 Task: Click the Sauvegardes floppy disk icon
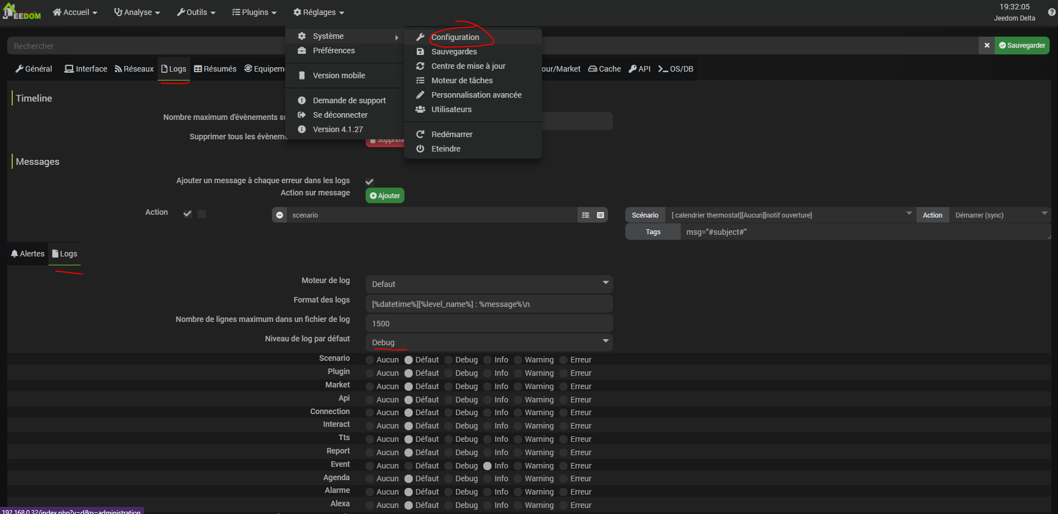(x=421, y=52)
